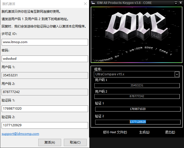This screenshot has height=148, width=184.
Task: Minimize the IDM Keygen window
Action: 176,3
